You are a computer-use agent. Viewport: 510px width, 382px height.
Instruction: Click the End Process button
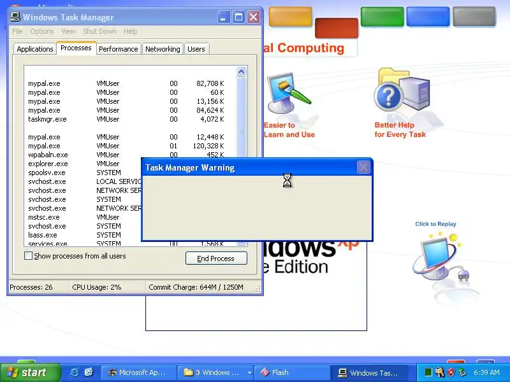[216, 258]
